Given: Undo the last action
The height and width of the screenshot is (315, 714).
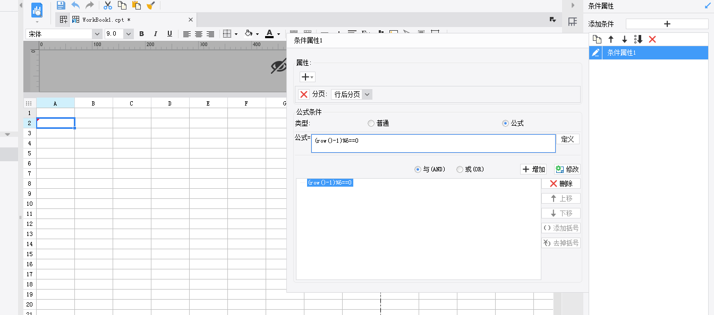Looking at the screenshot, I should click(75, 5).
